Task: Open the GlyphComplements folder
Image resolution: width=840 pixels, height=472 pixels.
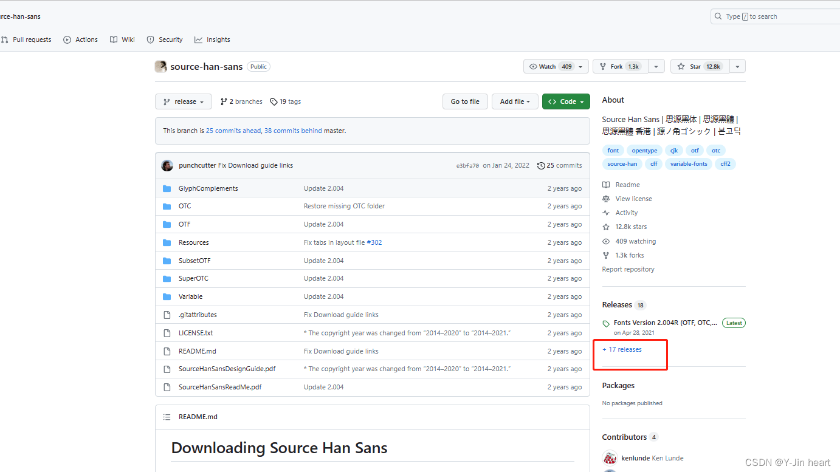Action: pos(208,188)
